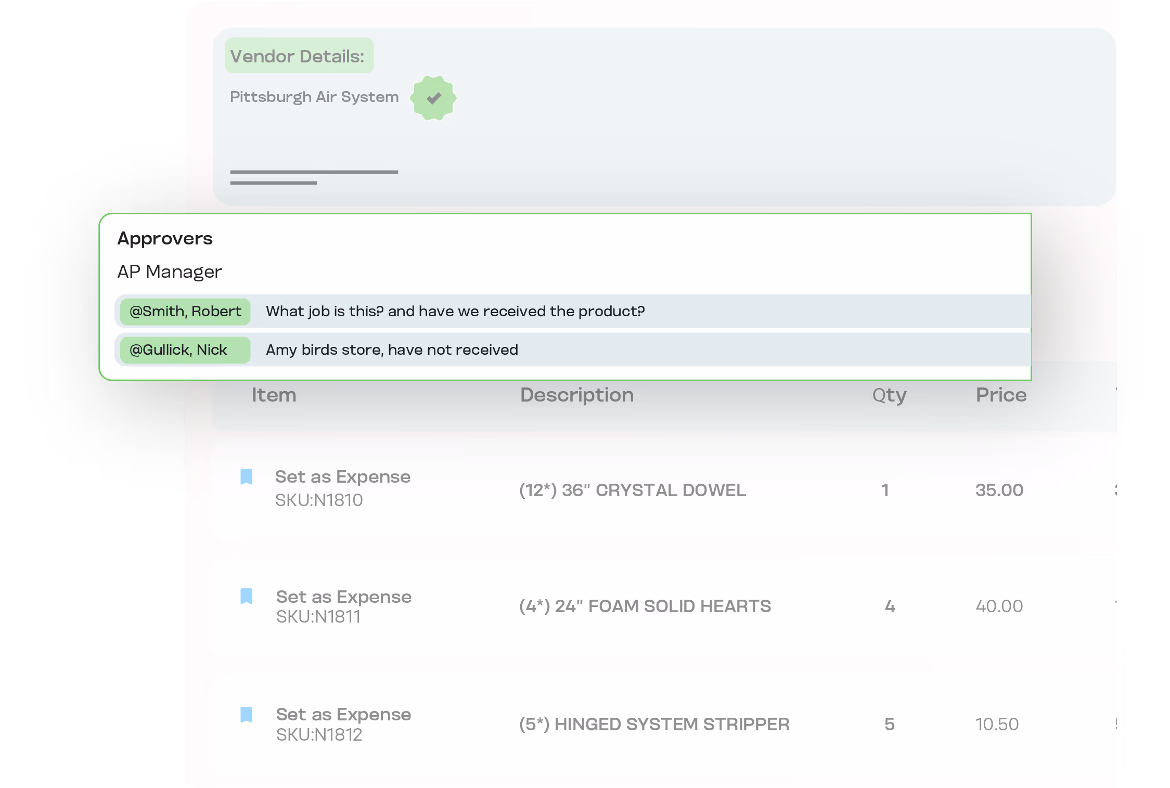Click the Vendor Details label
This screenshot has height=788, width=1170.
pyautogui.click(x=298, y=56)
